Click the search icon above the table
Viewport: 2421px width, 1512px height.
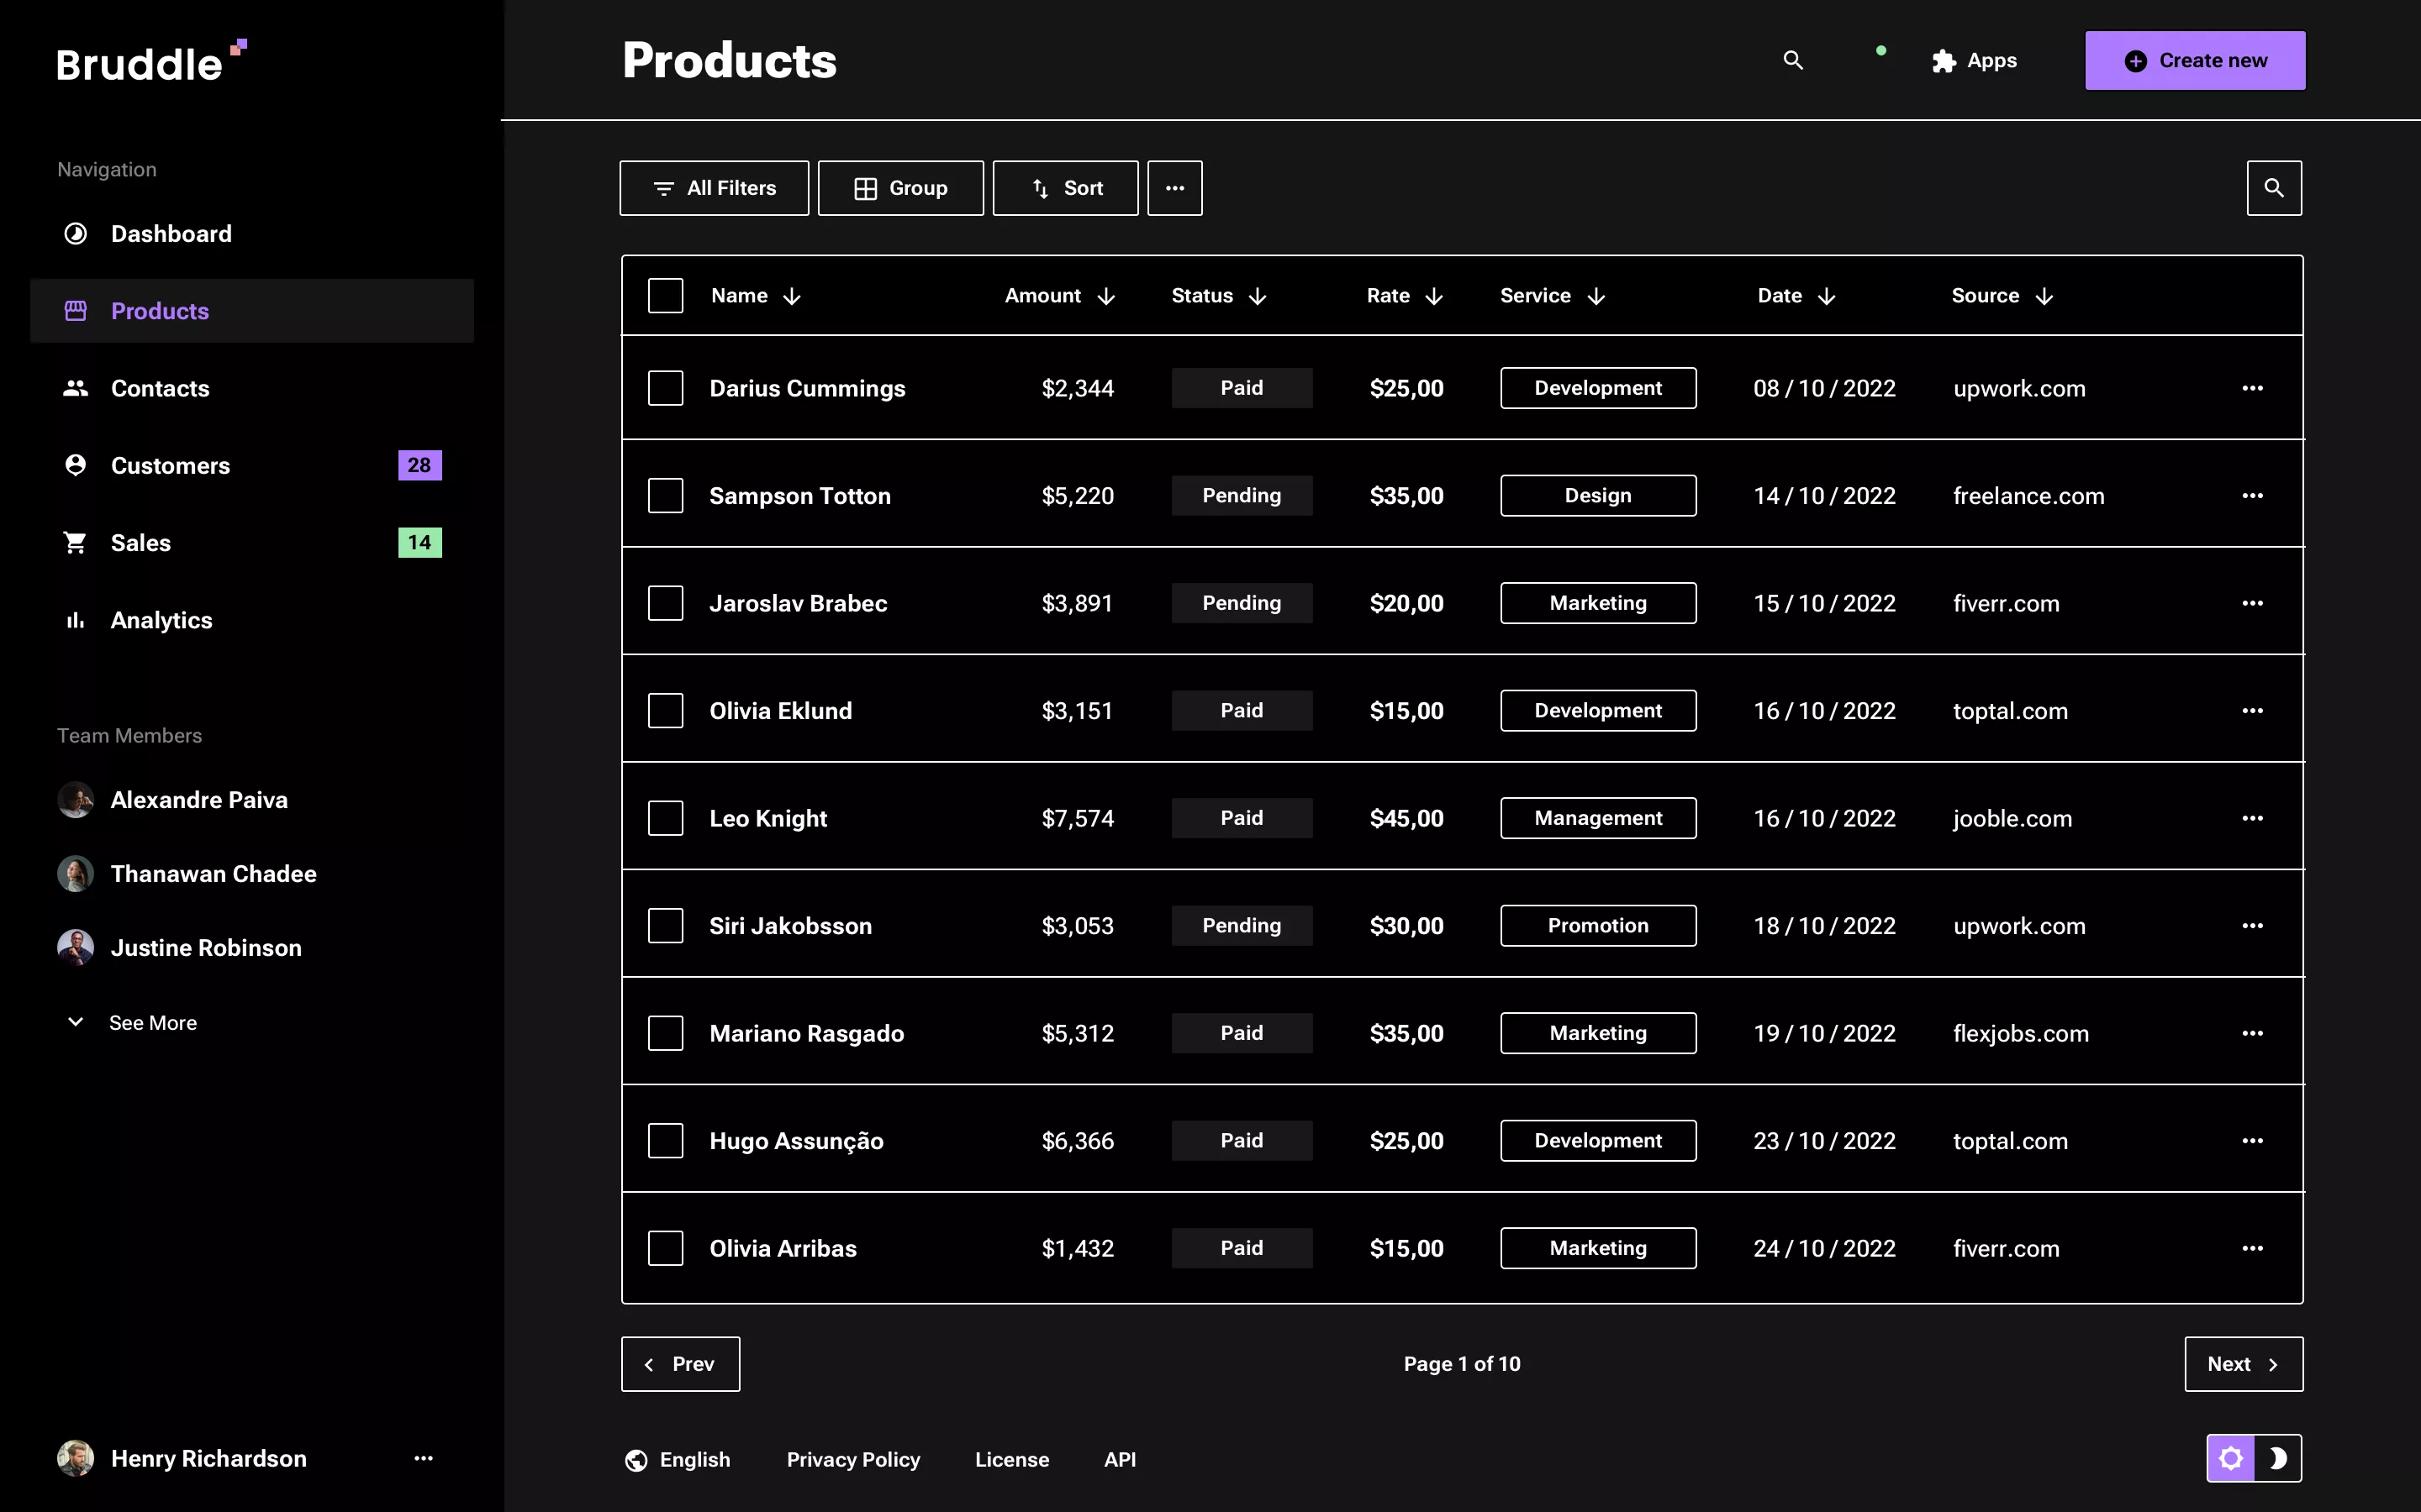click(2274, 187)
